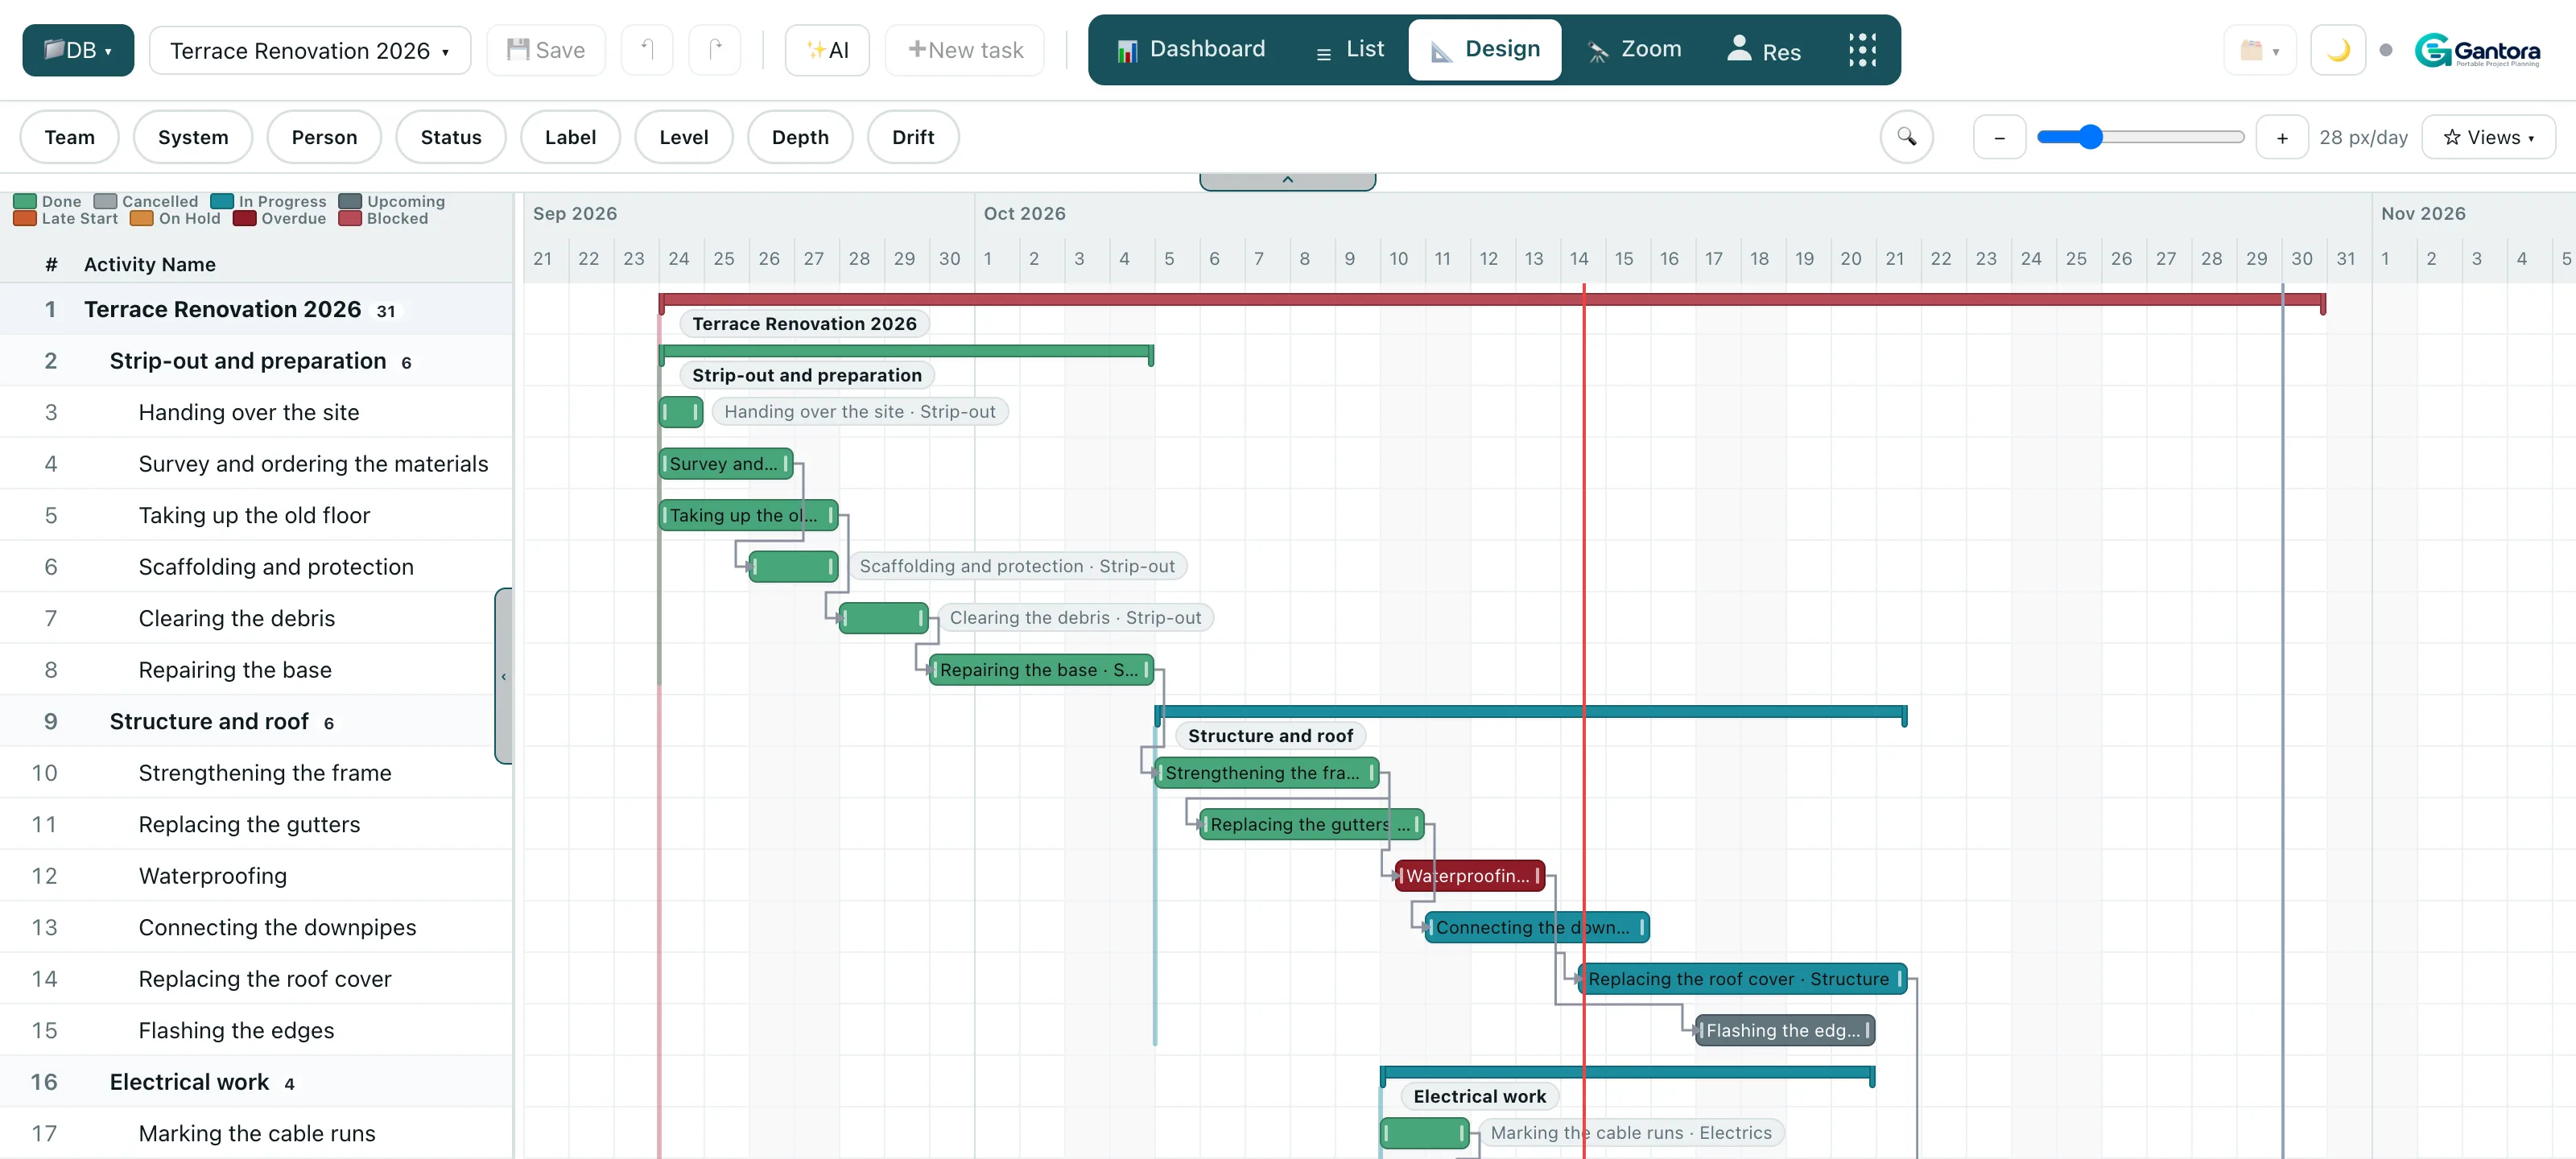Click the Connecting the downpipes task bar
This screenshot has height=1159, width=2576.
click(1537, 927)
